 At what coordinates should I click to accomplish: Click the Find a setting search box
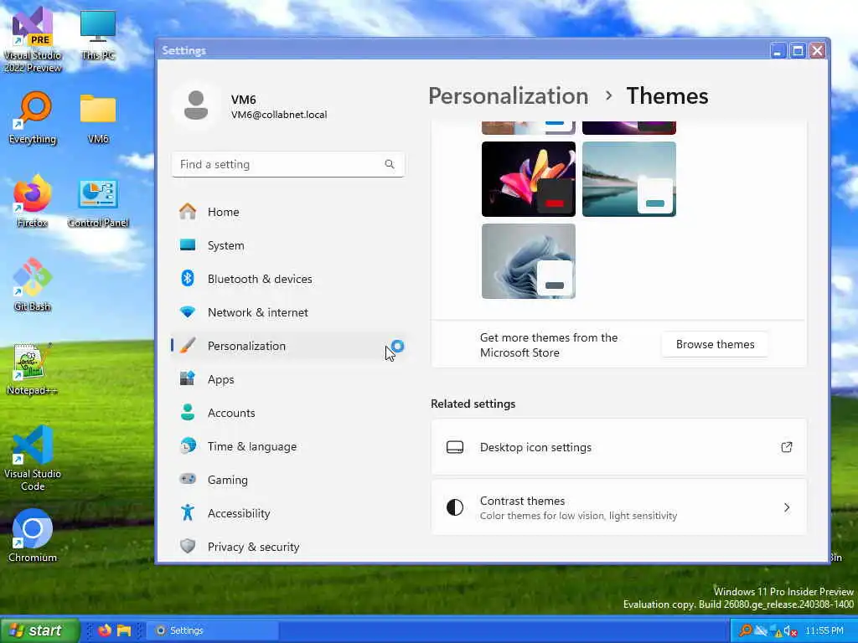click(x=288, y=164)
